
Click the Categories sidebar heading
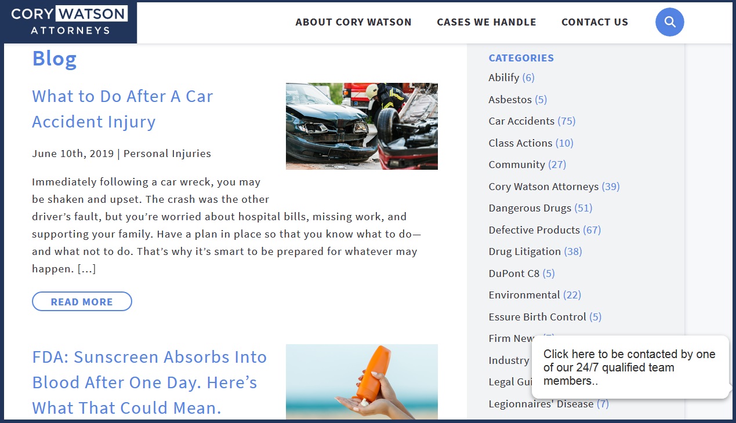[521, 58]
